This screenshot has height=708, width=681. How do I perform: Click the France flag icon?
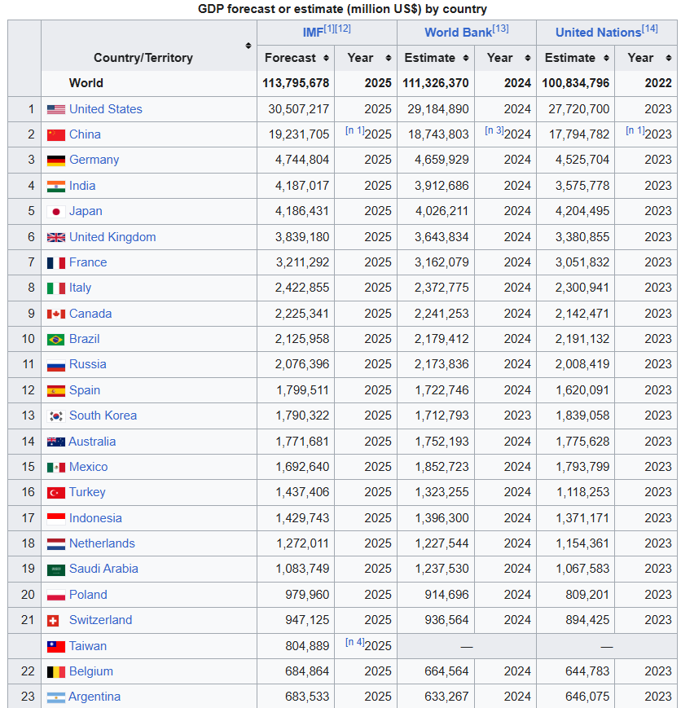(56, 263)
